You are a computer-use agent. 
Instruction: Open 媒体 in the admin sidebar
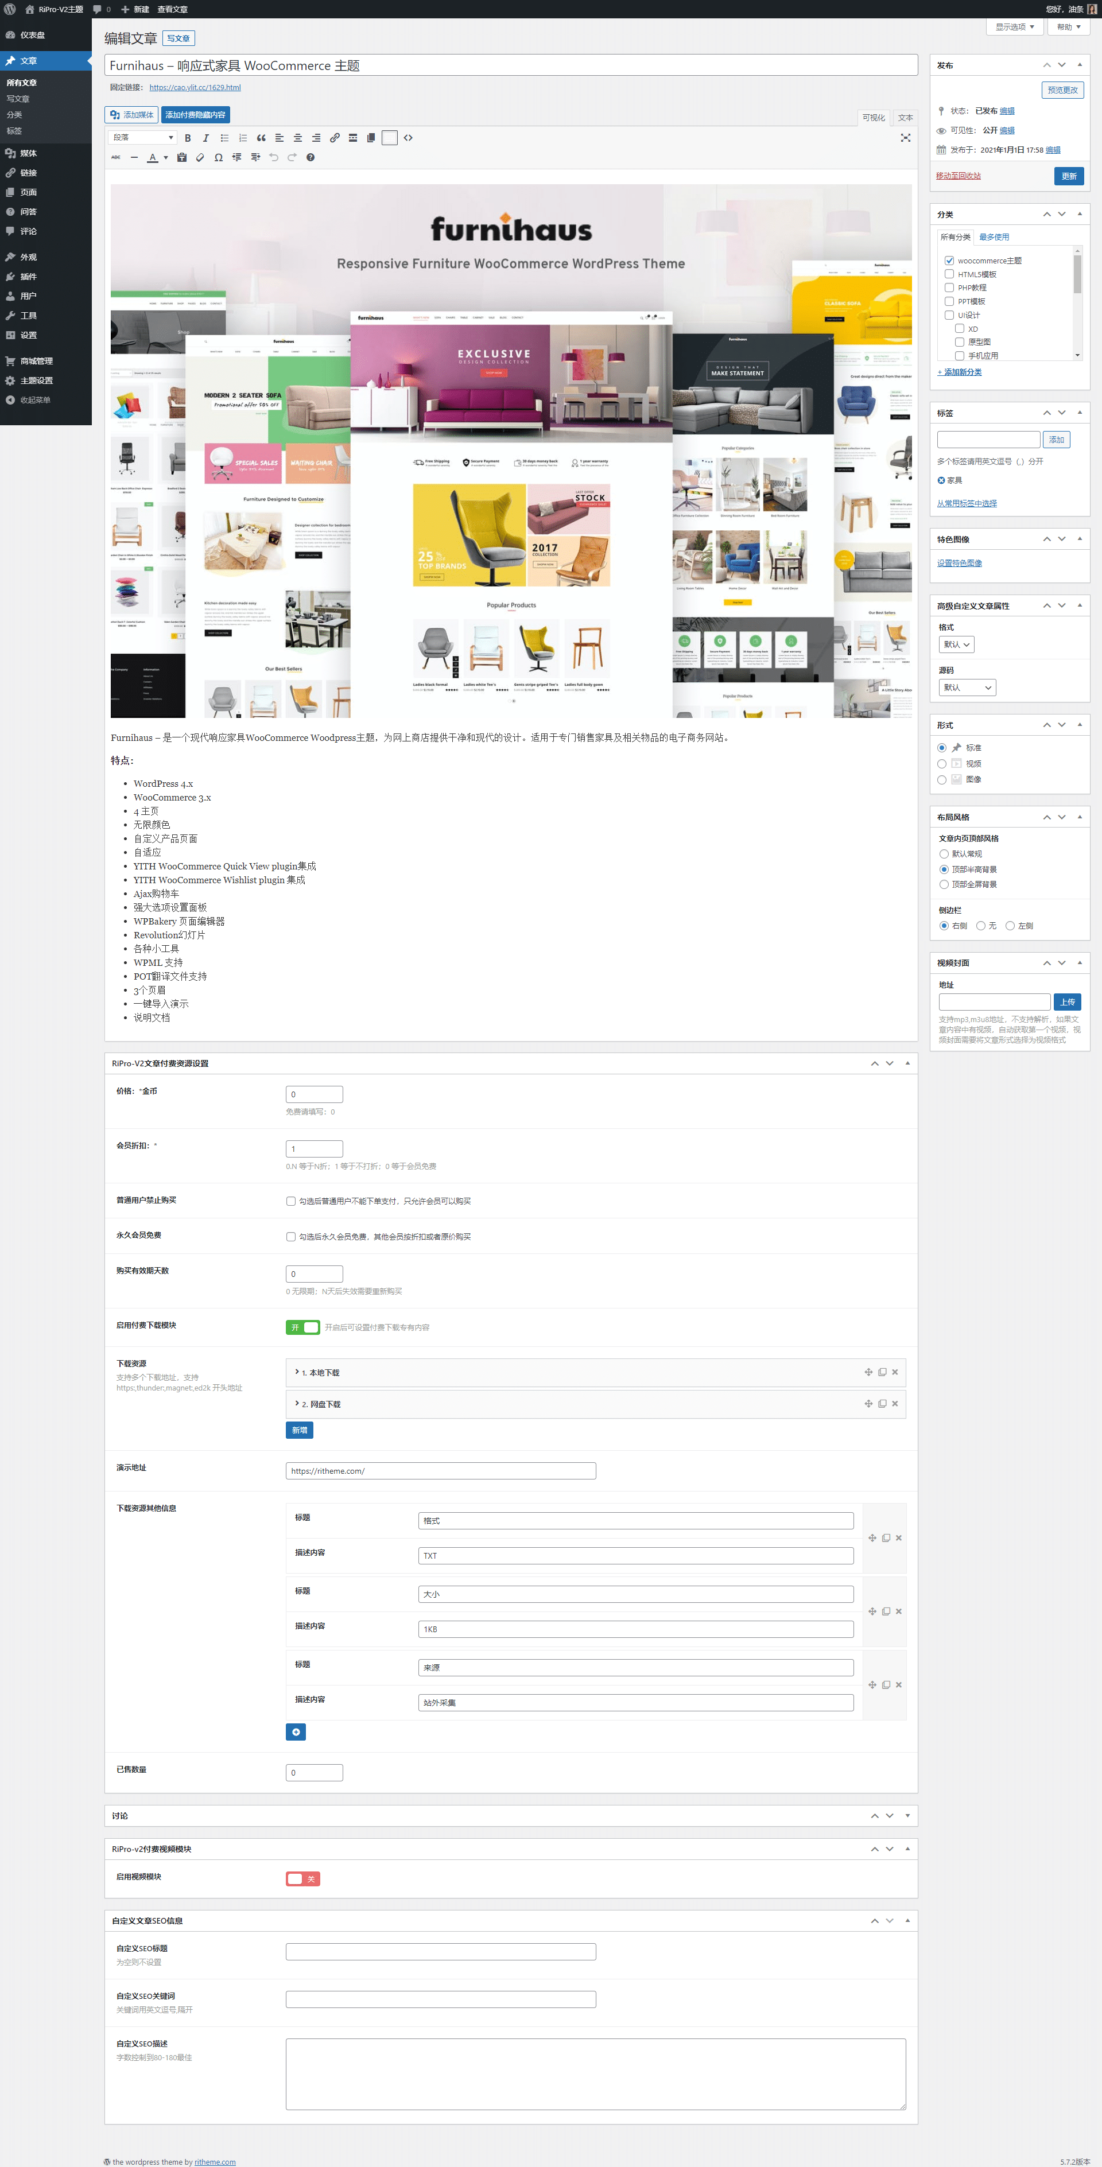[x=45, y=153]
